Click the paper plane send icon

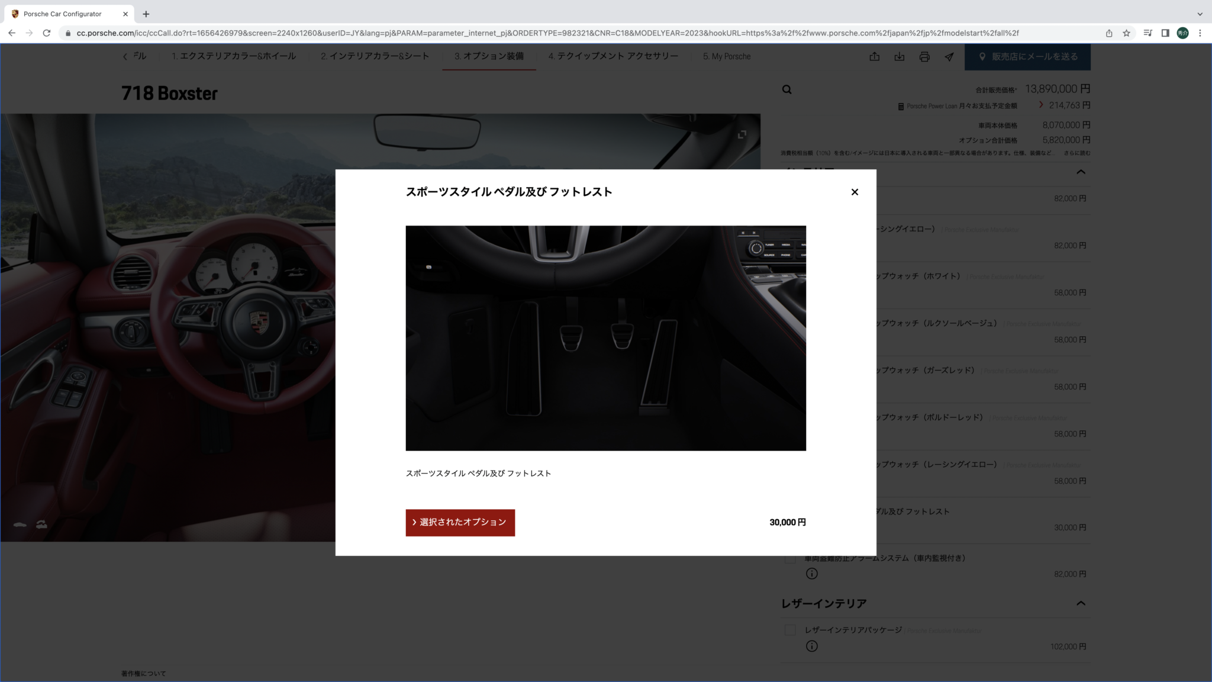(x=949, y=57)
